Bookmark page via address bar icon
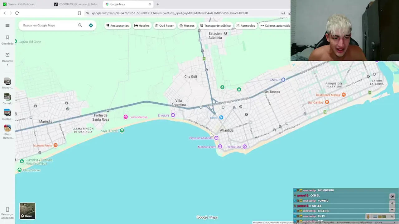Screen dimensions: 399x224 tap(79, 13)
